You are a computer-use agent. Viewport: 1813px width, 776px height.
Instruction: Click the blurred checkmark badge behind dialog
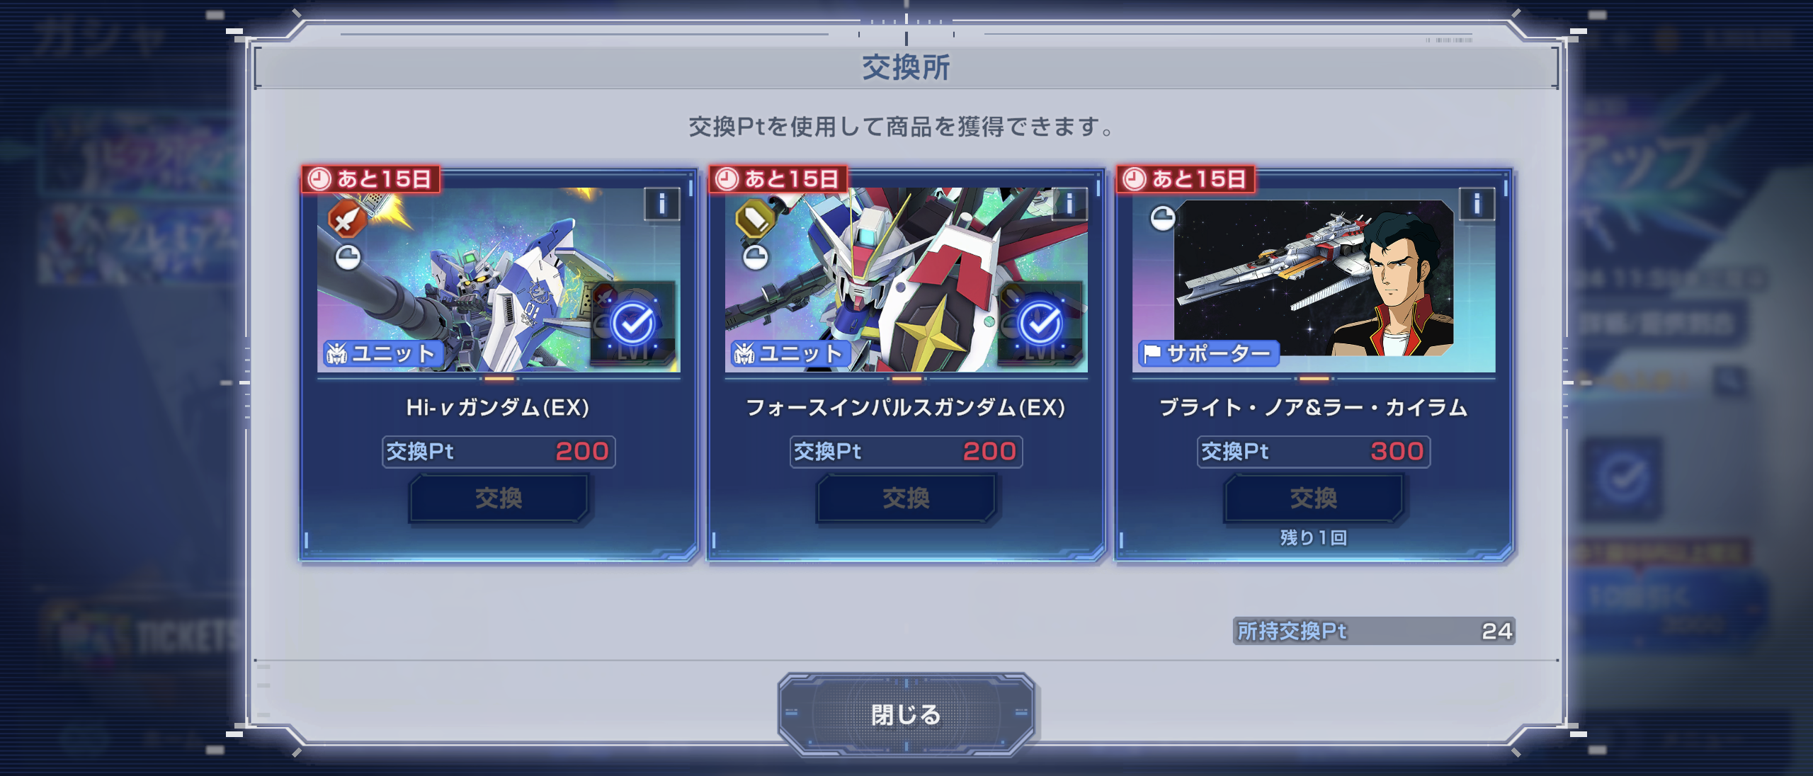pos(1622,476)
